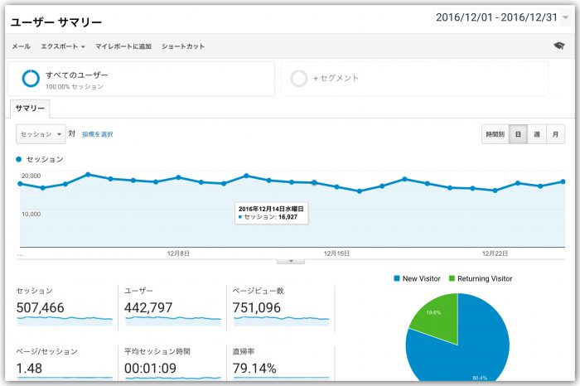580x386 pixels.
Task: Click the blue セッション legend dot
Action: tap(20, 159)
